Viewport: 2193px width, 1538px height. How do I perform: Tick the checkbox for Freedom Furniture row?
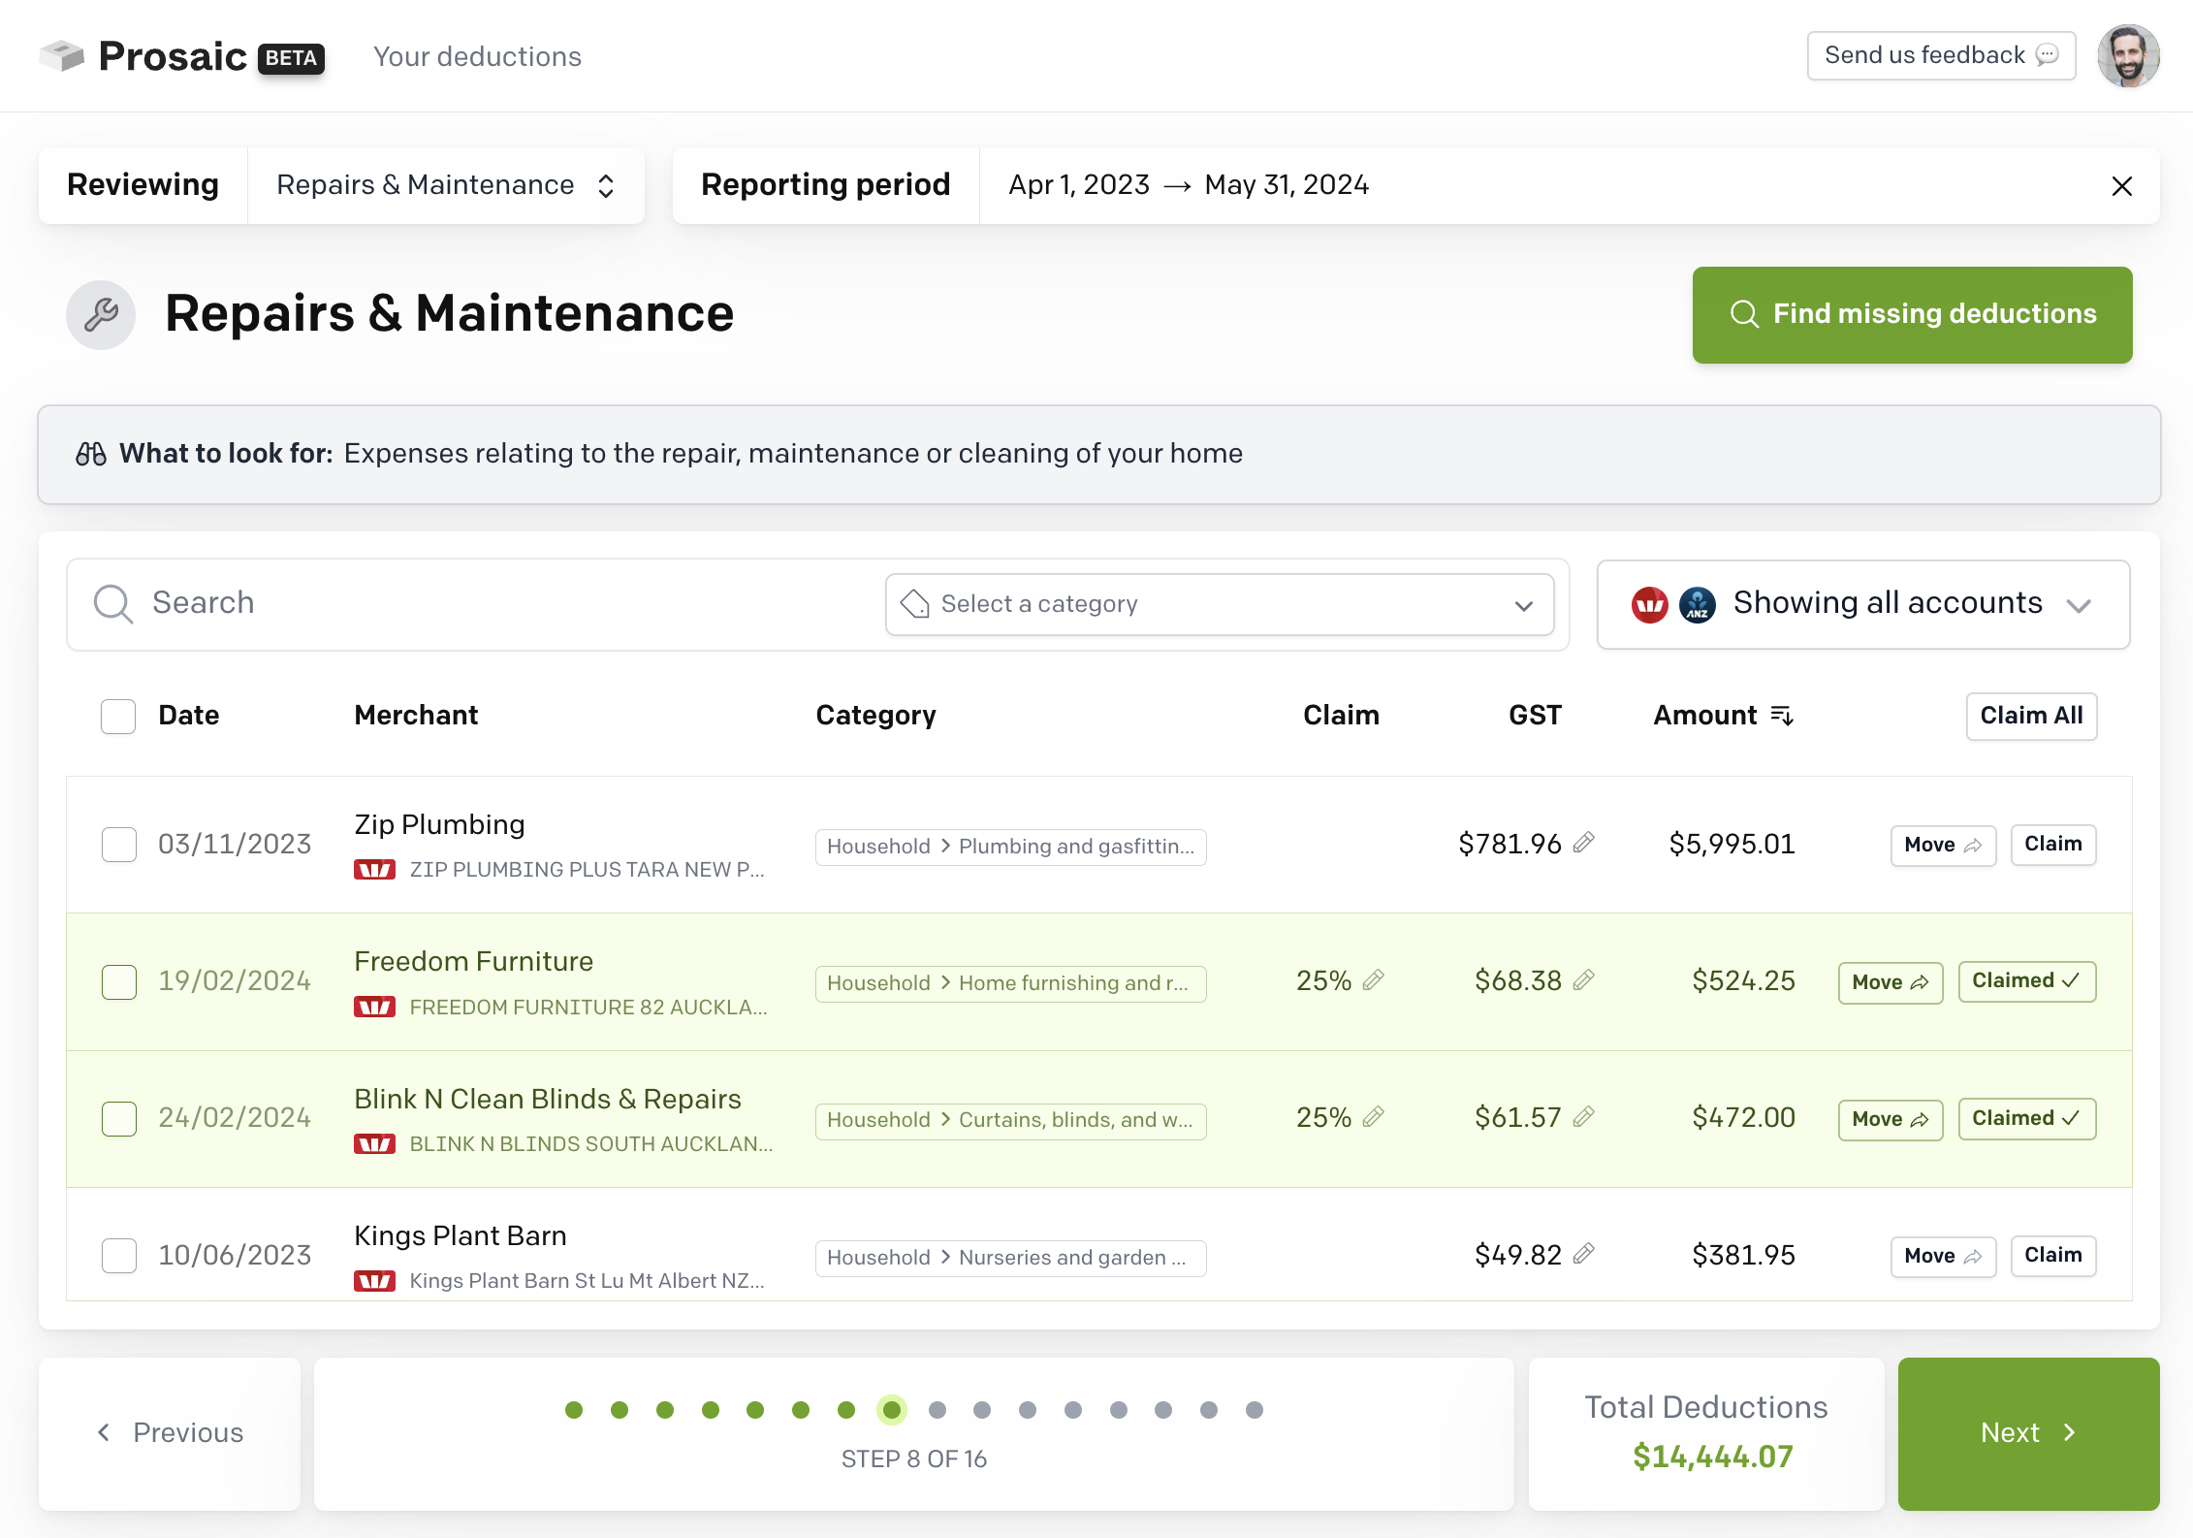coord(118,981)
